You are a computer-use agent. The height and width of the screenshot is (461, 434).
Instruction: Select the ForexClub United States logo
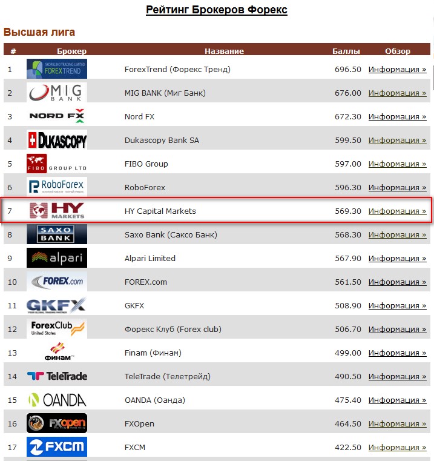coord(57,329)
